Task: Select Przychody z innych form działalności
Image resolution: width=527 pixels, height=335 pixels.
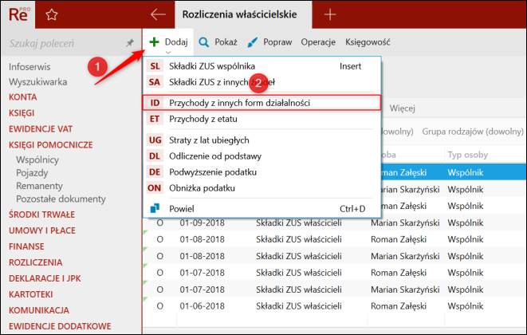Action: (x=239, y=103)
